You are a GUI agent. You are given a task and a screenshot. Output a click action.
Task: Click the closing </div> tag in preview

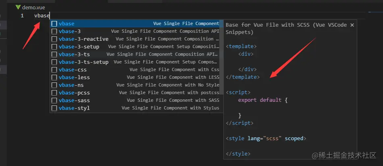click(x=247, y=69)
